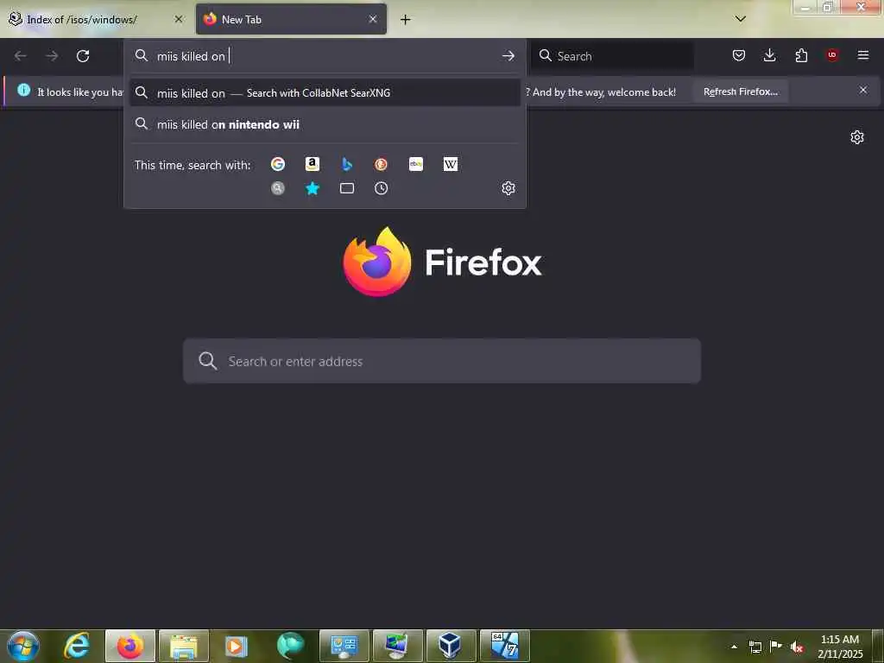Search this time with Amazon
The image size is (884, 663).
click(x=313, y=164)
